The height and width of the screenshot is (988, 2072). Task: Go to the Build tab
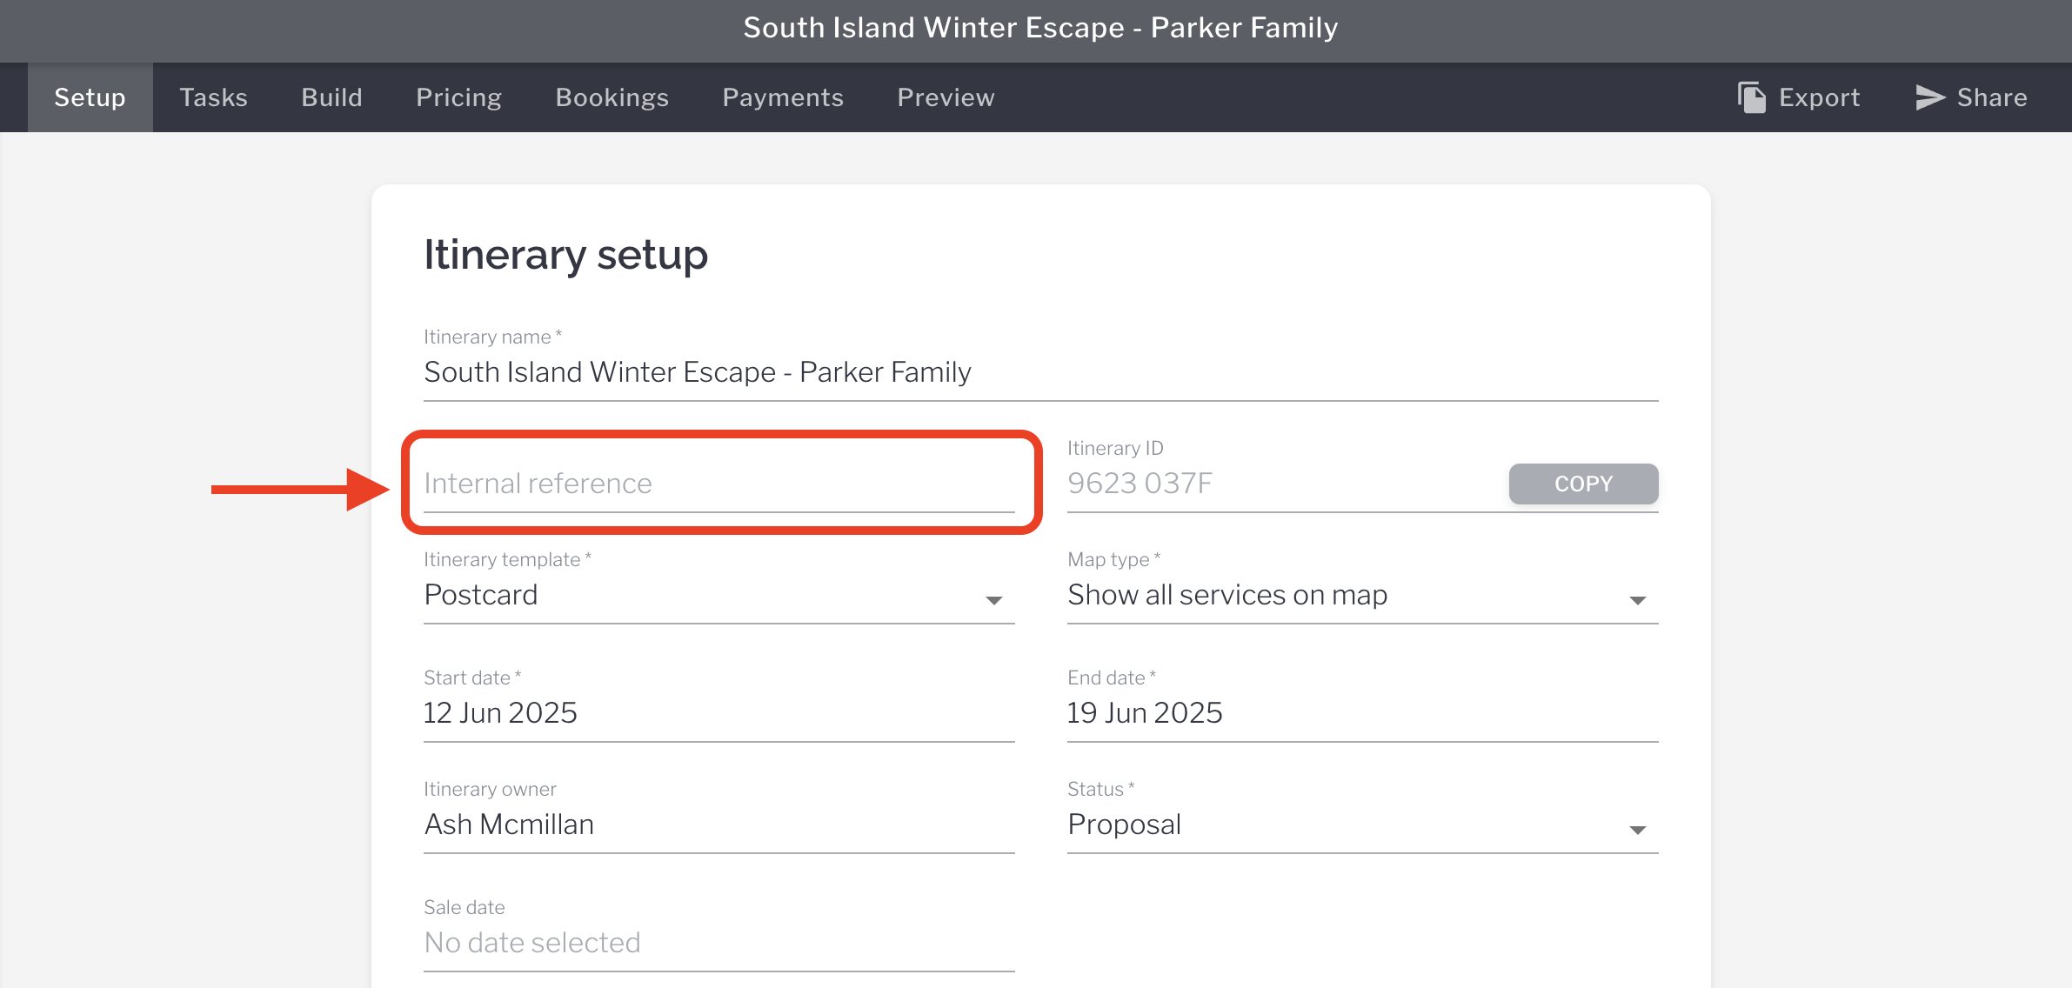point(331,97)
